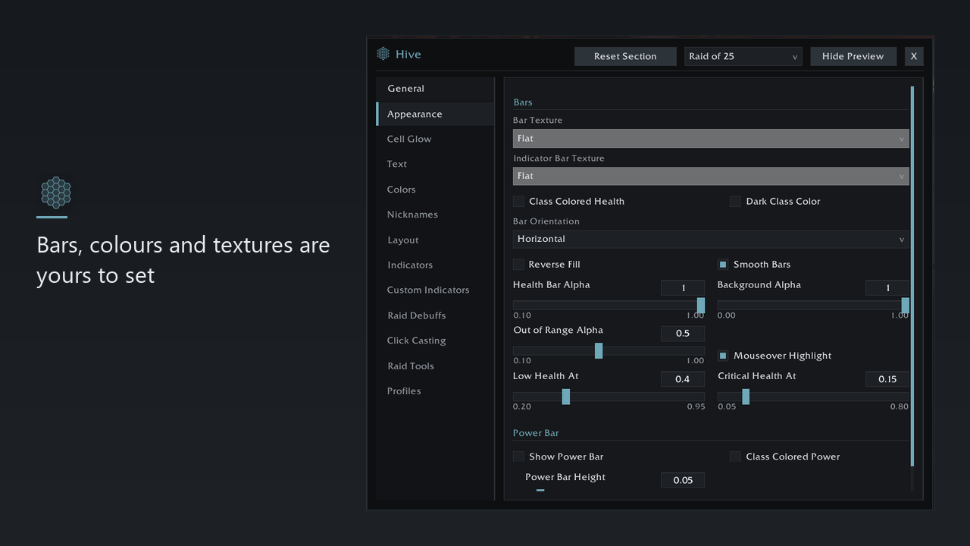
Task: Click the Reset Section button
Action: [x=625, y=56]
